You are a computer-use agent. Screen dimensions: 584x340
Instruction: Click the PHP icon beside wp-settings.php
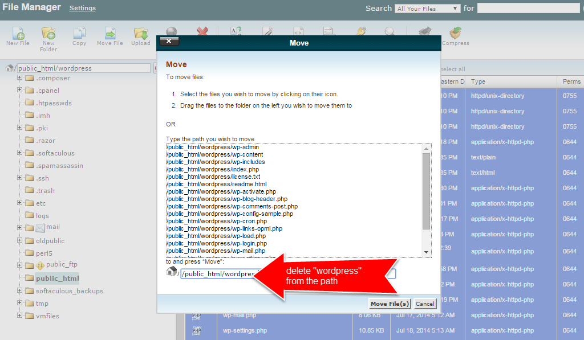(196, 330)
